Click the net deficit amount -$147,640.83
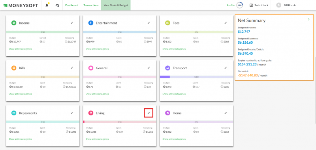The image size is (316, 150). [248, 75]
